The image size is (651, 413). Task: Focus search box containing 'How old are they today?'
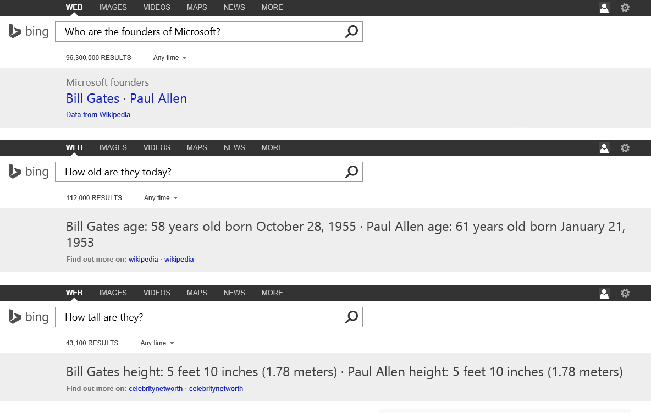click(x=197, y=172)
